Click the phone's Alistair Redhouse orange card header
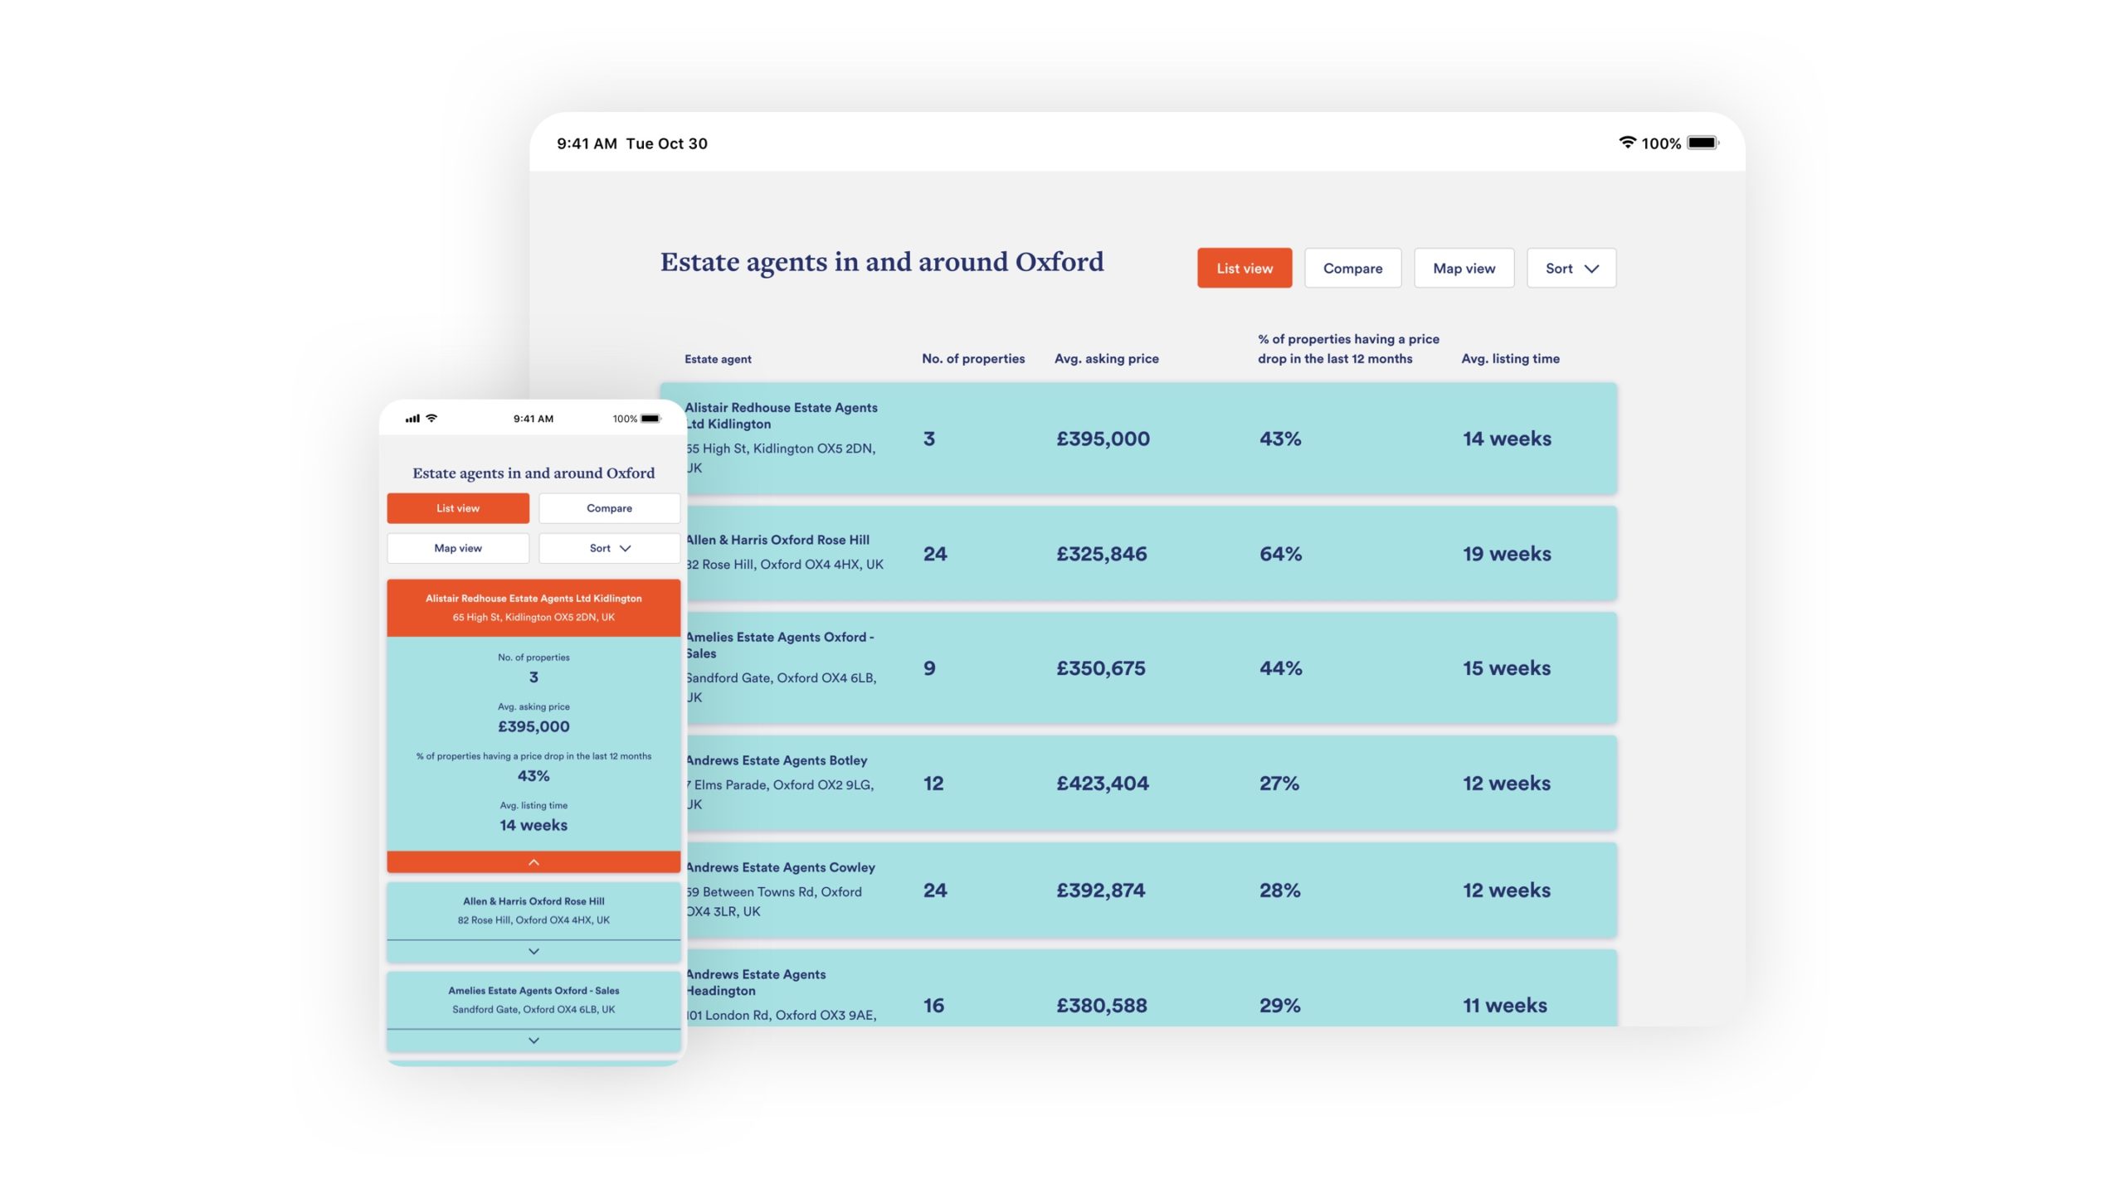The width and height of the screenshot is (2124, 1179). point(533,608)
